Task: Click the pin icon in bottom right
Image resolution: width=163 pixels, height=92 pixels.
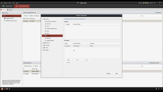Action: (156, 89)
